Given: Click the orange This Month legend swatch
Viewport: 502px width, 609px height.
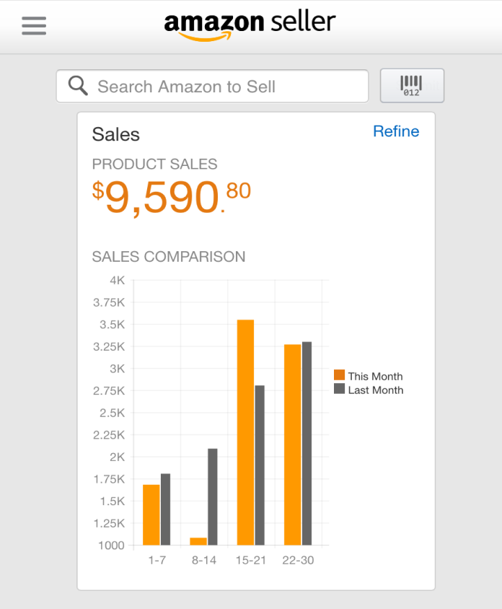Looking at the screenshot, I should point(339,375).
